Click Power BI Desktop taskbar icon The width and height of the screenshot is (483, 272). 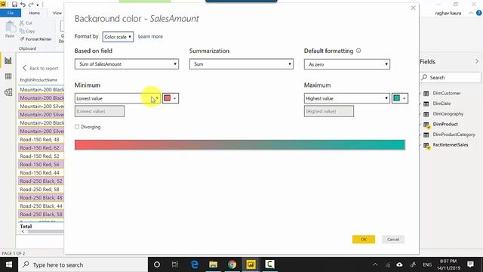(251, 264)
